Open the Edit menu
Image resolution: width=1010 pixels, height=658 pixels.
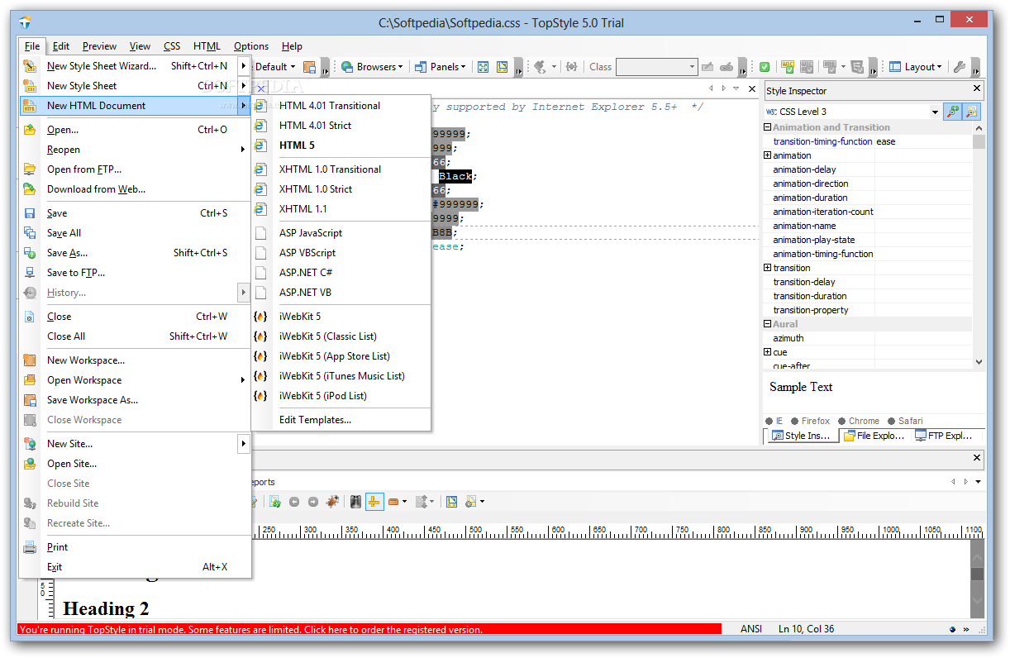tap(61, 46)
